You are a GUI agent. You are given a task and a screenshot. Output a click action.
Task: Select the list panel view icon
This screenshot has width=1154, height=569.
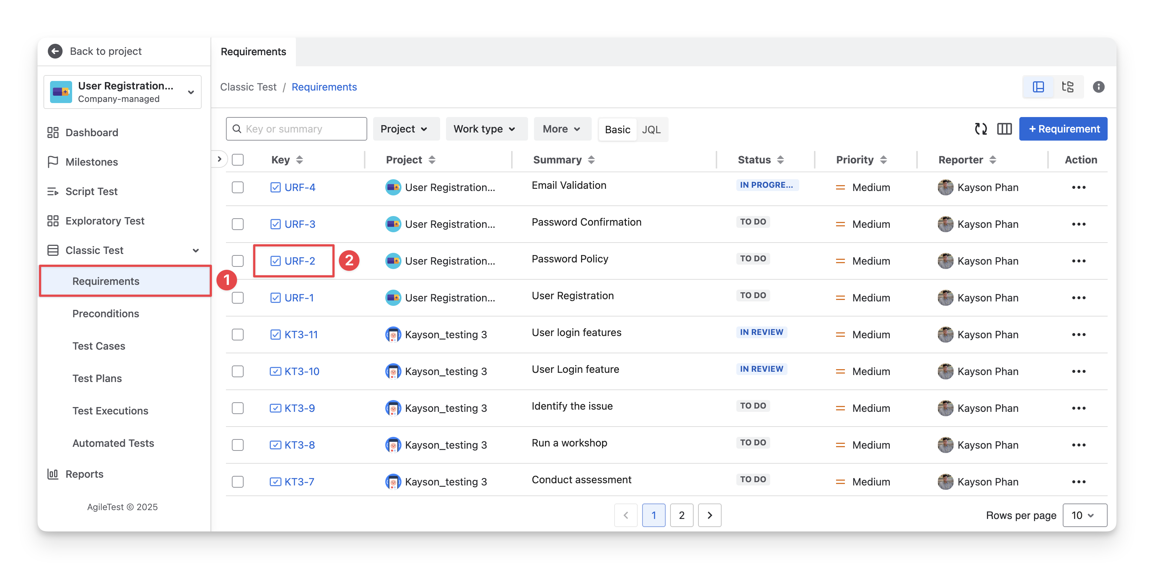coord(1038,87)
